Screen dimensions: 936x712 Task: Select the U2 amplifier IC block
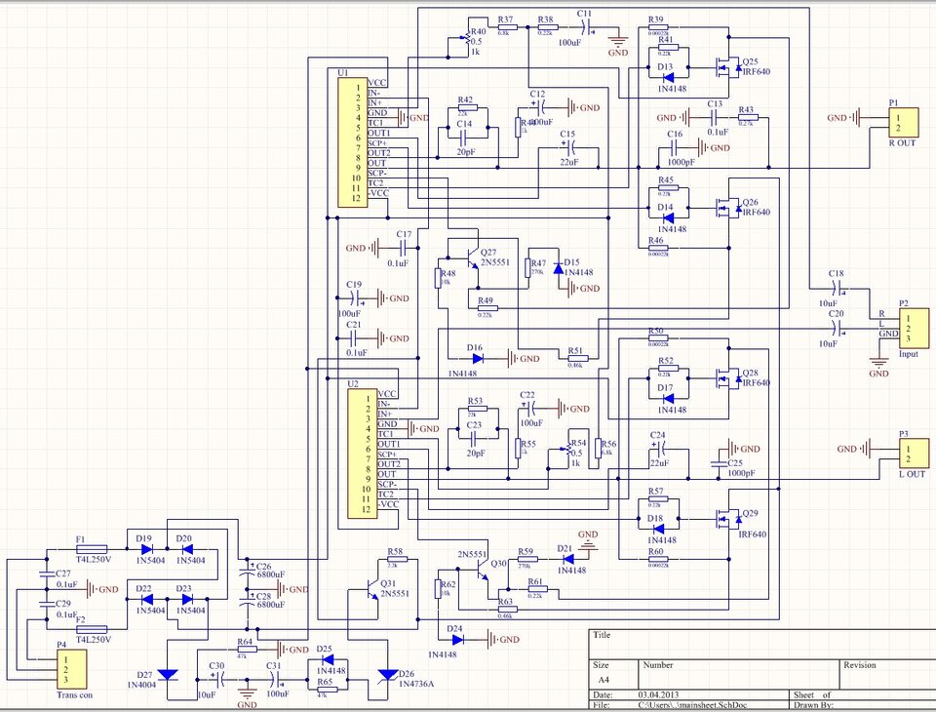(x=363, y=454)
